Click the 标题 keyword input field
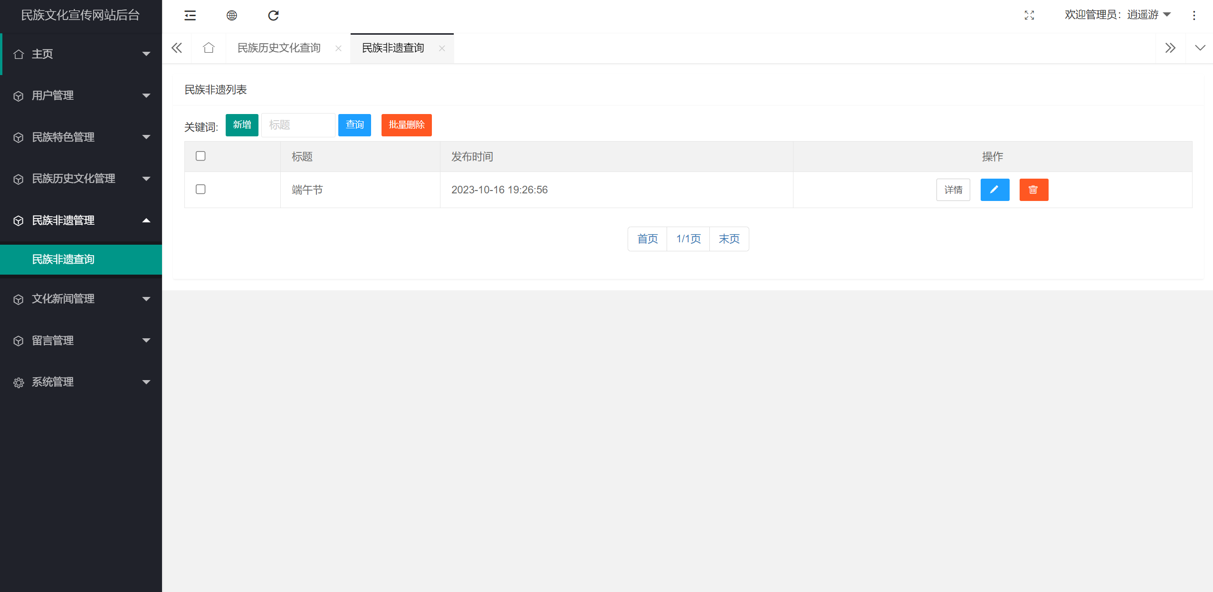The width and height of the screenshot is (1213, 592). pos(298,125)
